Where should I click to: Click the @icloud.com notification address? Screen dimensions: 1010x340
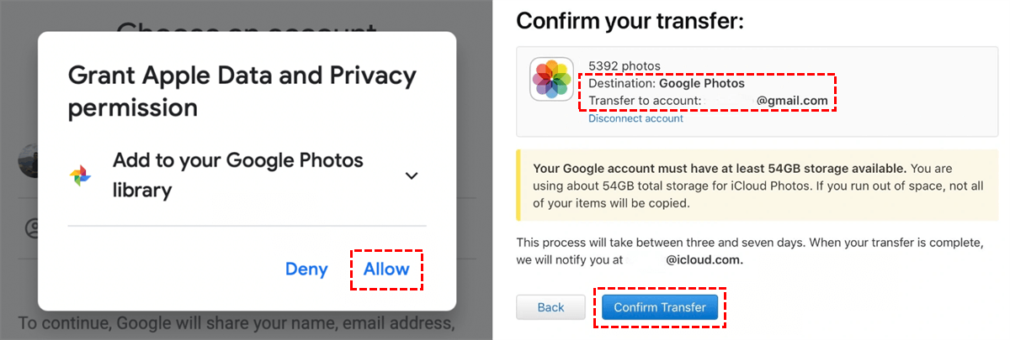704,260
